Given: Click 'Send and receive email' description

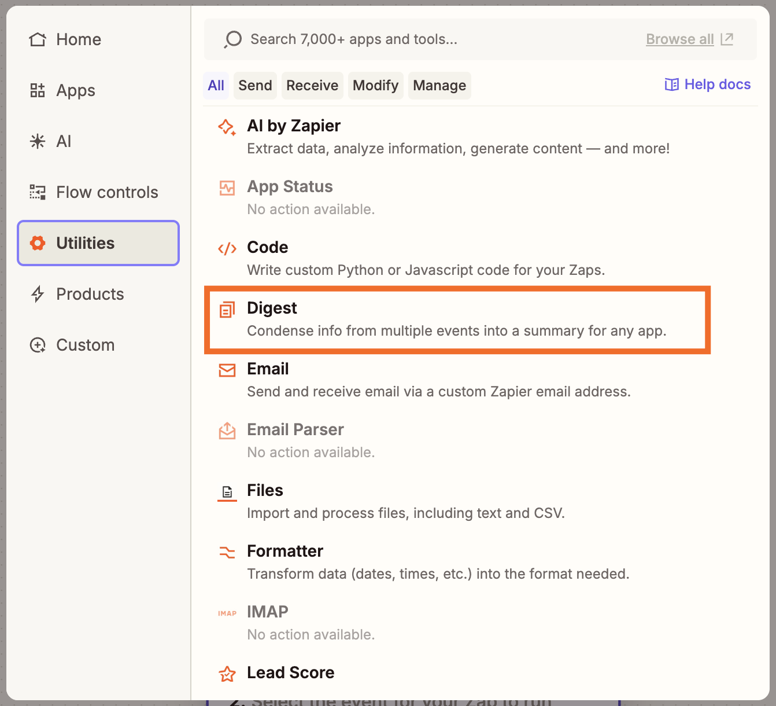Looking at the screenshot, I should (x=439, y=392).
